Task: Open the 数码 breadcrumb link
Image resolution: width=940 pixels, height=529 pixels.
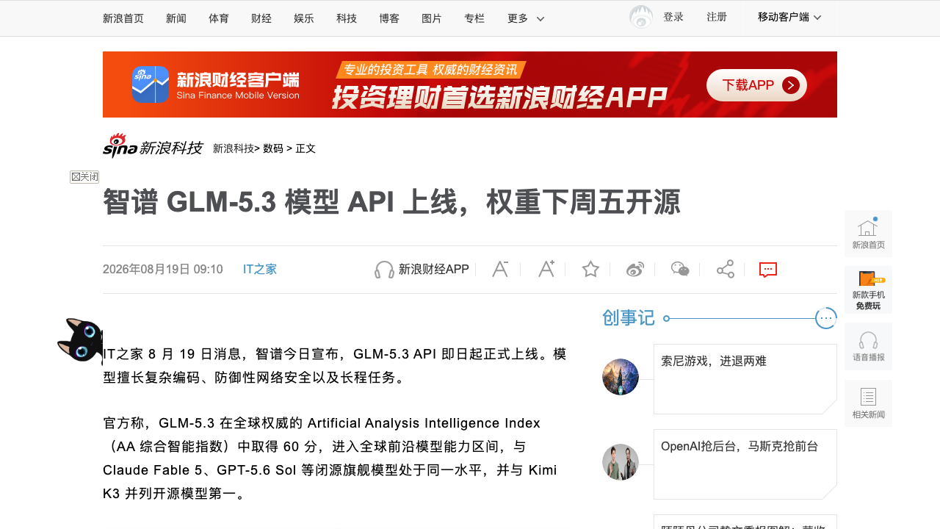Action: (273, 148)
